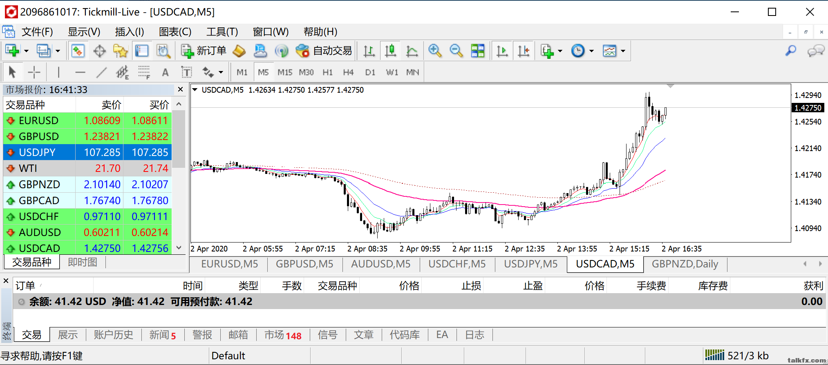Zoom in on the chart

435,51
